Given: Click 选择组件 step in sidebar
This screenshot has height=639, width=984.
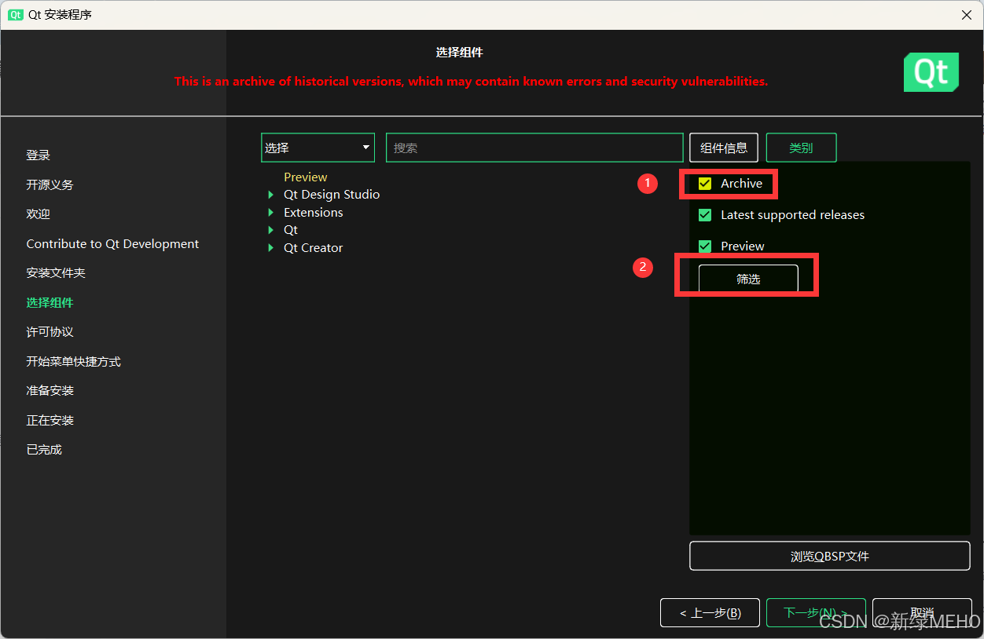Looking at the screenshot, I should (x=50, y=303).
